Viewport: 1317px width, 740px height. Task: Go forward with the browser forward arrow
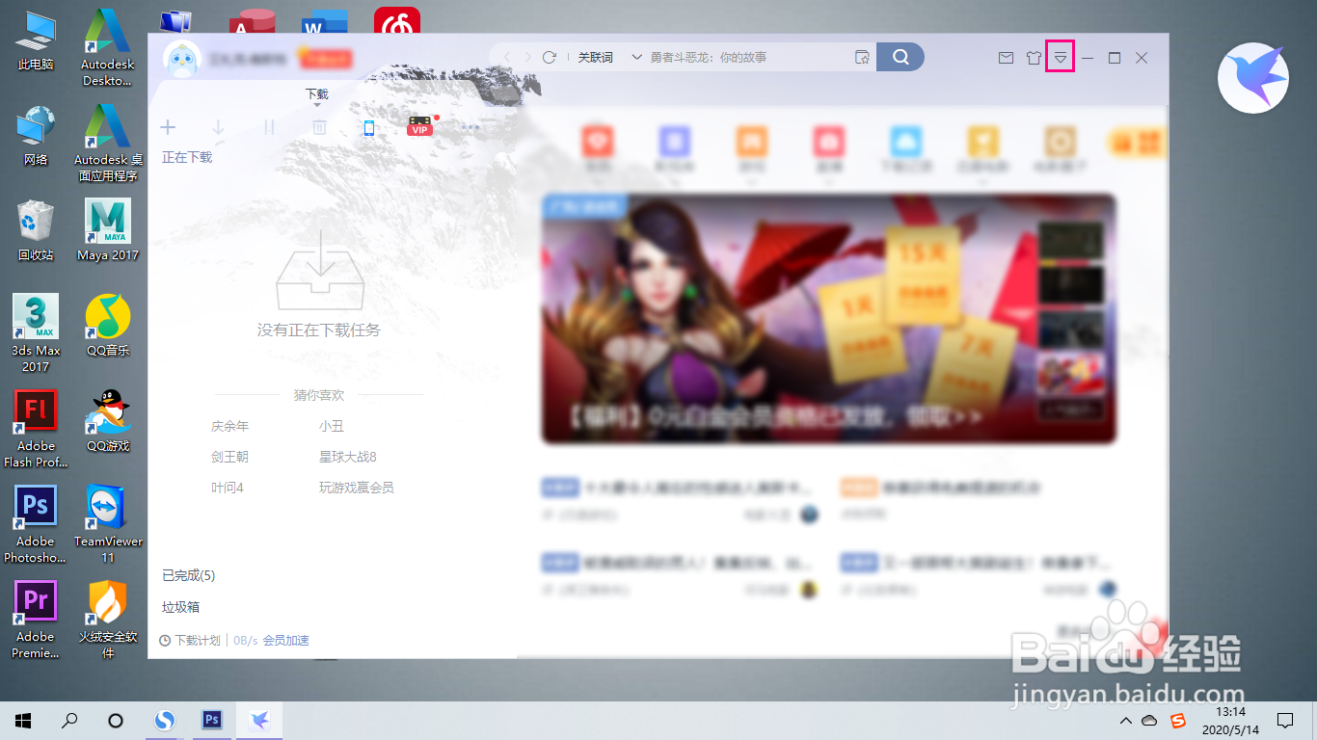pos(527,58)
